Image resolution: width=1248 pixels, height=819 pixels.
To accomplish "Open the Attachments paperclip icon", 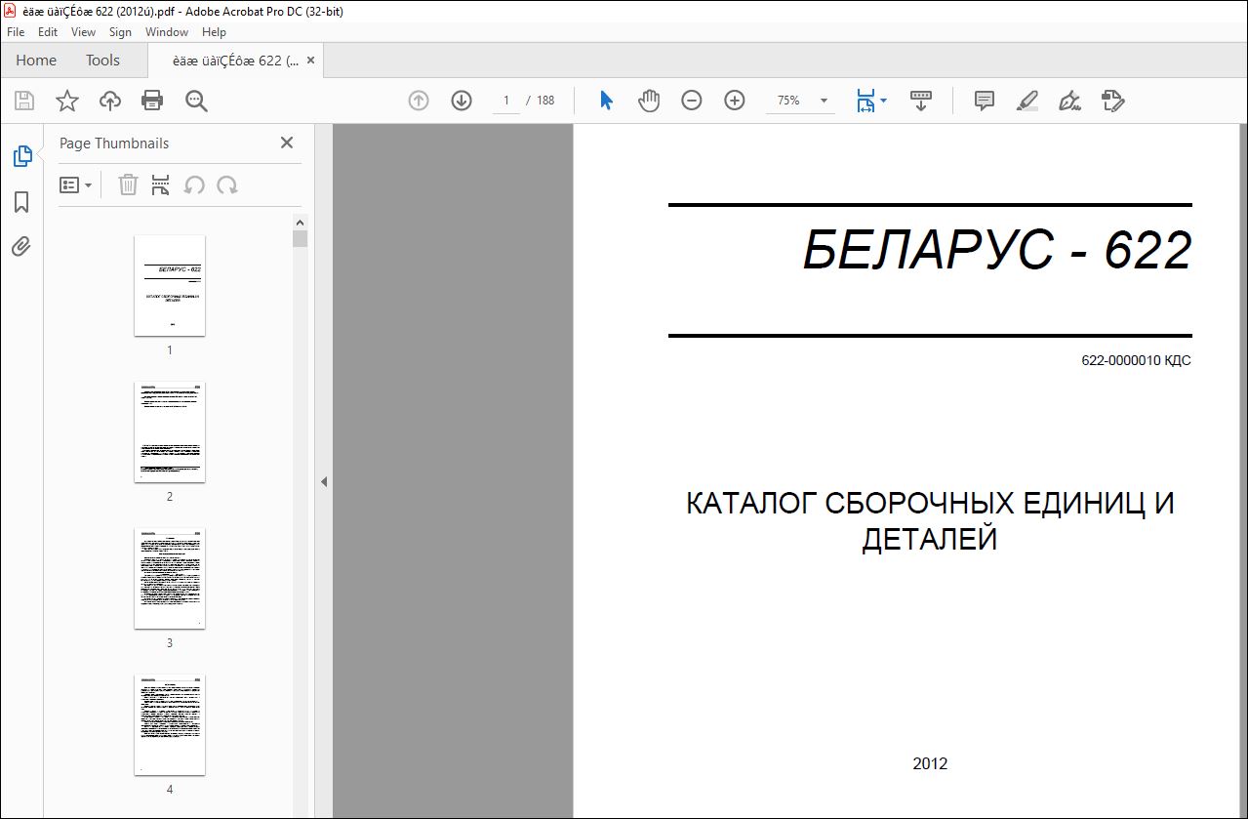I will (21, 246).
